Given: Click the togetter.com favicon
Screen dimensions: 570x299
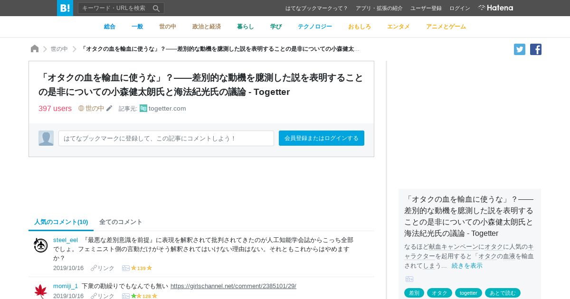Looking at the screenshot, I should tap(143, 108).
